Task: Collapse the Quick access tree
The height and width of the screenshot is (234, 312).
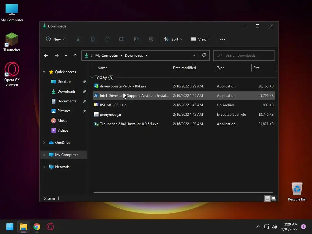Action: [x=44, y=72]
